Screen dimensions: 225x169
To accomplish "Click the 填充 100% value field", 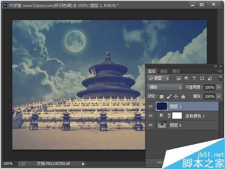I will point(210,97).
